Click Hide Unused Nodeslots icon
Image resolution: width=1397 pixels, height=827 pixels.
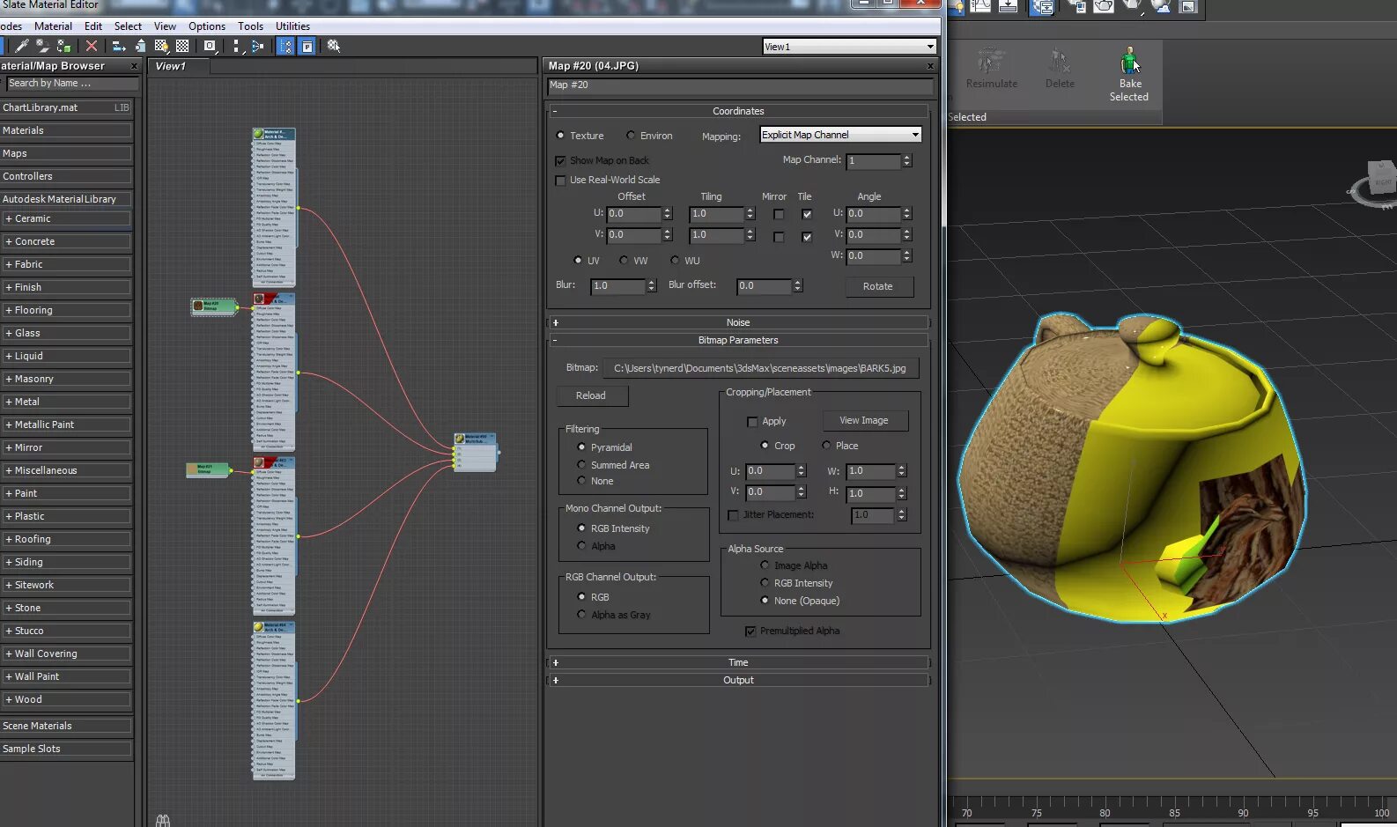[x=140, y=46]
